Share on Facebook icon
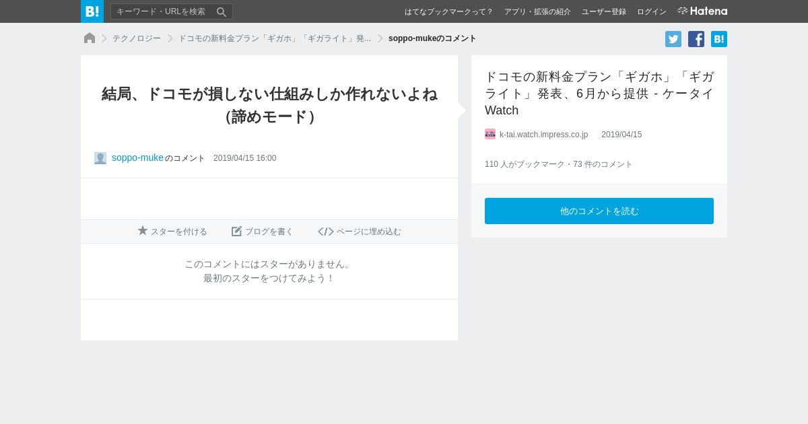This screenshot has width=808, height=424. point(696,39)
